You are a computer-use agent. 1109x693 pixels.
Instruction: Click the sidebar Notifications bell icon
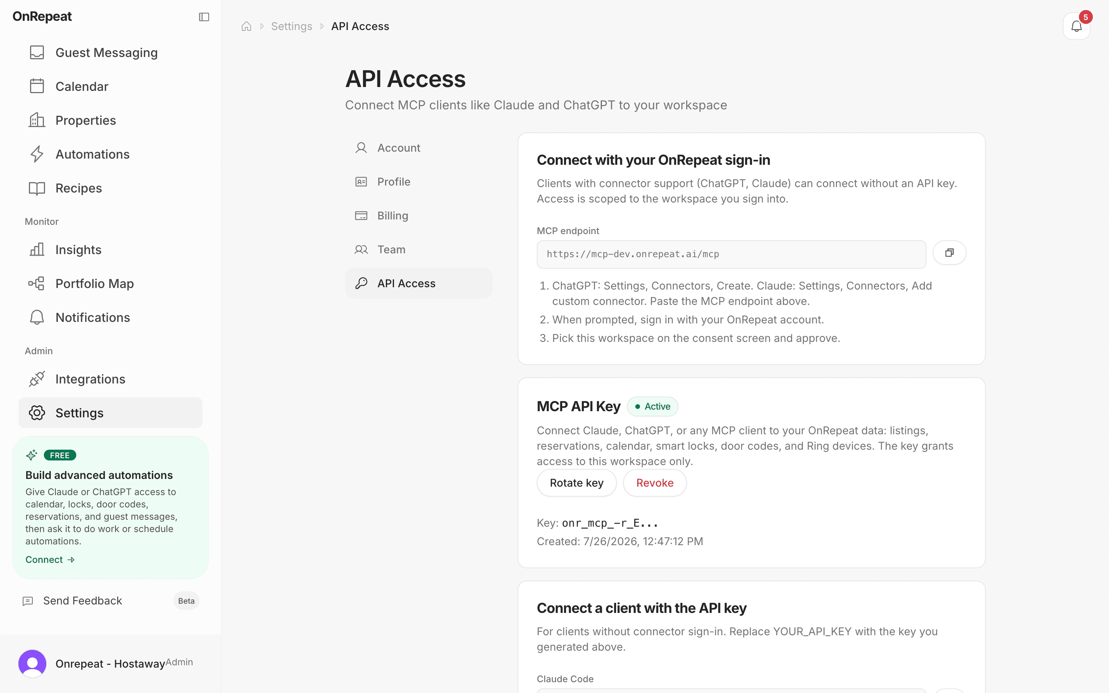pyautogui.click(x=37, y=317)
